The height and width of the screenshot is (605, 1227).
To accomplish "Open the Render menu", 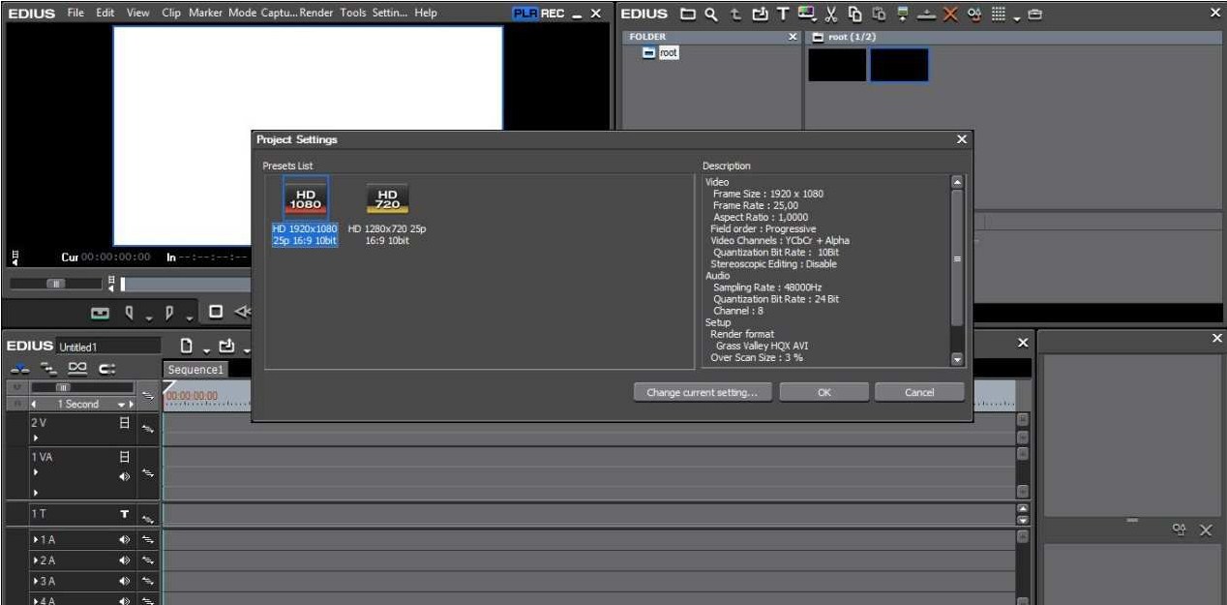I will pyautogui.click(x=316, y=13).
